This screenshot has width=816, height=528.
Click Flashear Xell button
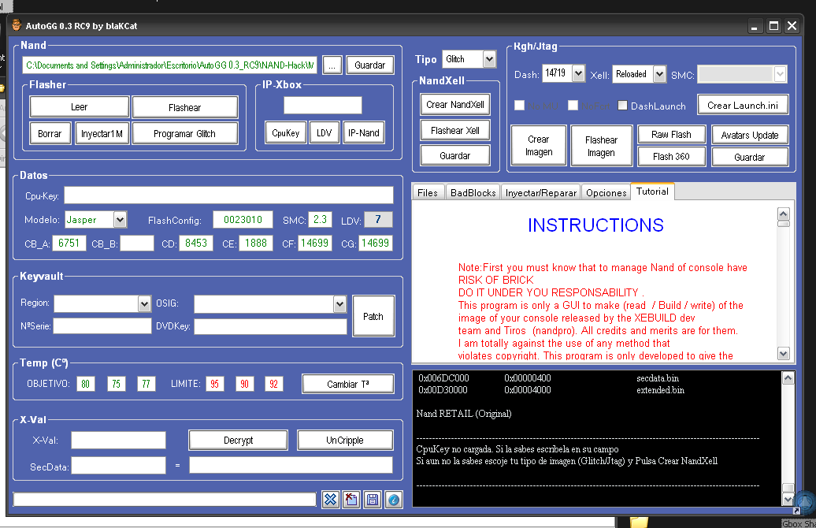(x=454, y=130)
